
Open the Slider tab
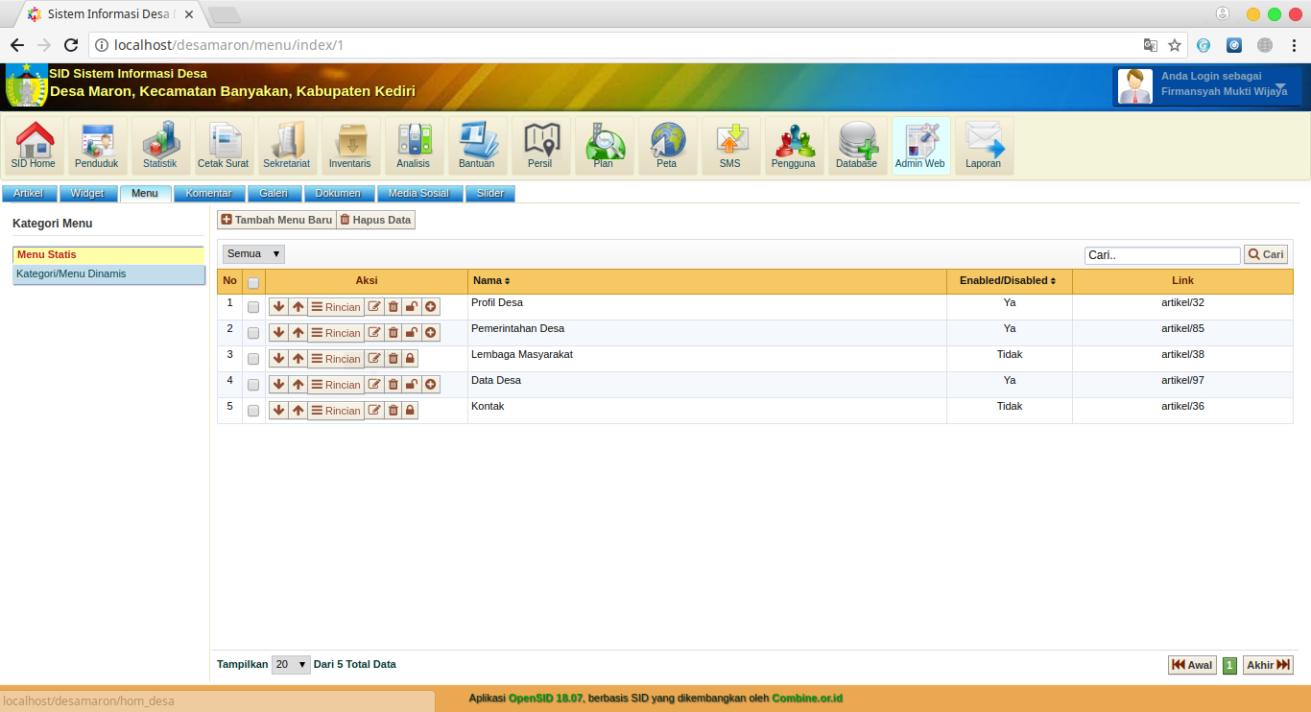(x=490, y=193)
